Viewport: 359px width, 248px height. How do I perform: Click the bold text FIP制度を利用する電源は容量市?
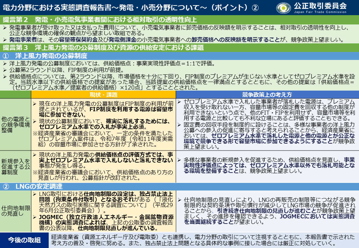click(131, 109)
